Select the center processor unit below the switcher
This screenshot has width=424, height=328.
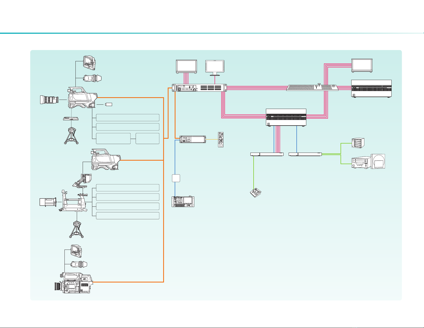[286, 117]
